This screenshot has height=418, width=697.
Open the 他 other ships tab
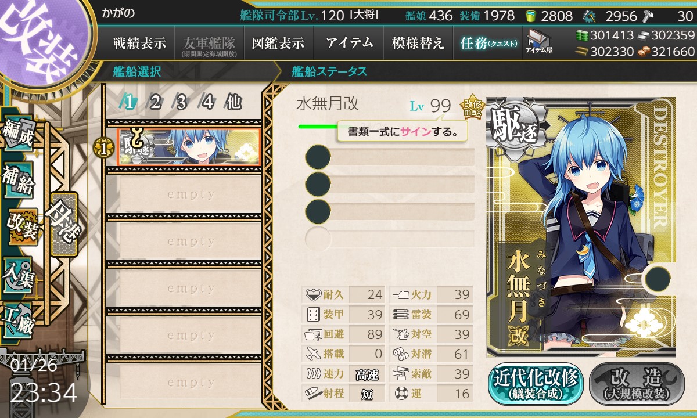(x=233, y=102)
